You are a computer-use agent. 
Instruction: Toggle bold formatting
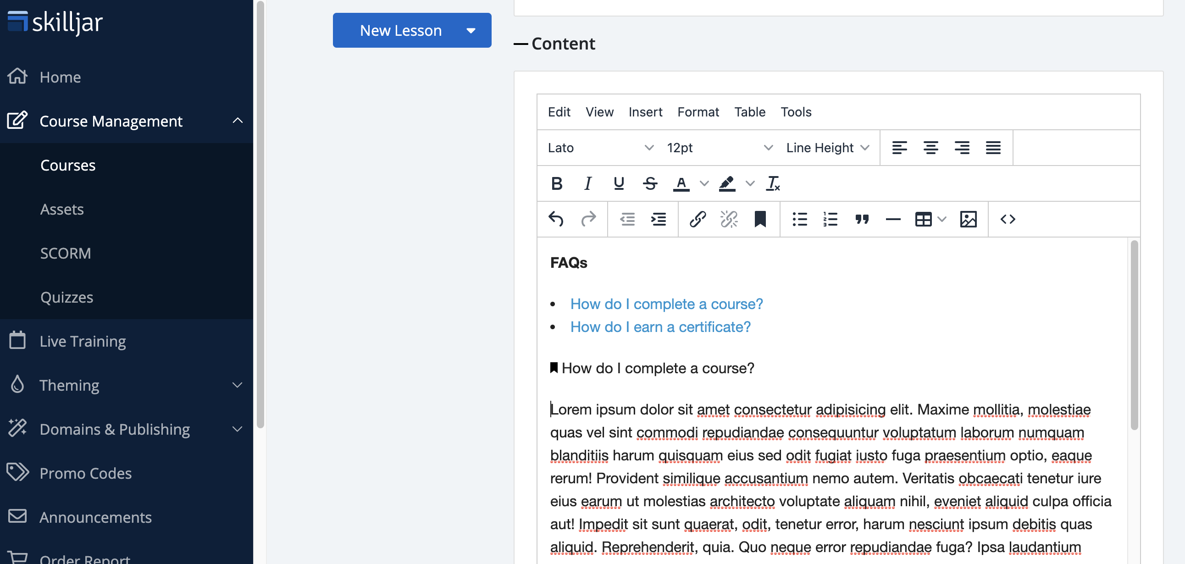pyautogui.click(x=557, y=183)
